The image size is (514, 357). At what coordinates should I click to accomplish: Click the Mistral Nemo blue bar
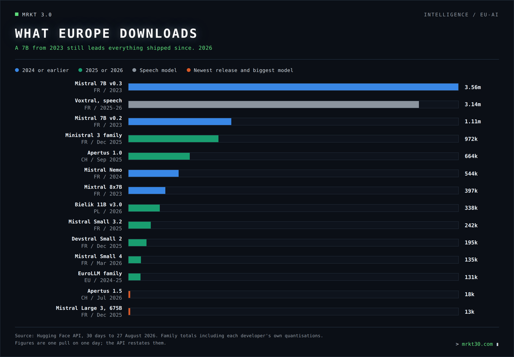click(154, 173)
